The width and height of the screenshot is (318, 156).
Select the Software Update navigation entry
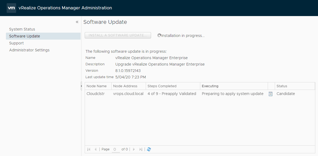pyautogui.click(x=24, y=36)
